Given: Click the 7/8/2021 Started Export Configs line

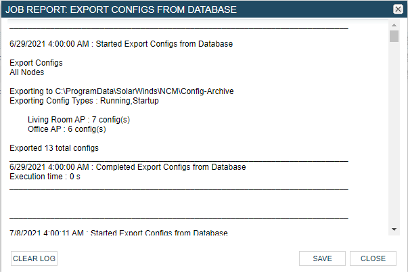Looking at the screenshot, I should click(118, 233).
